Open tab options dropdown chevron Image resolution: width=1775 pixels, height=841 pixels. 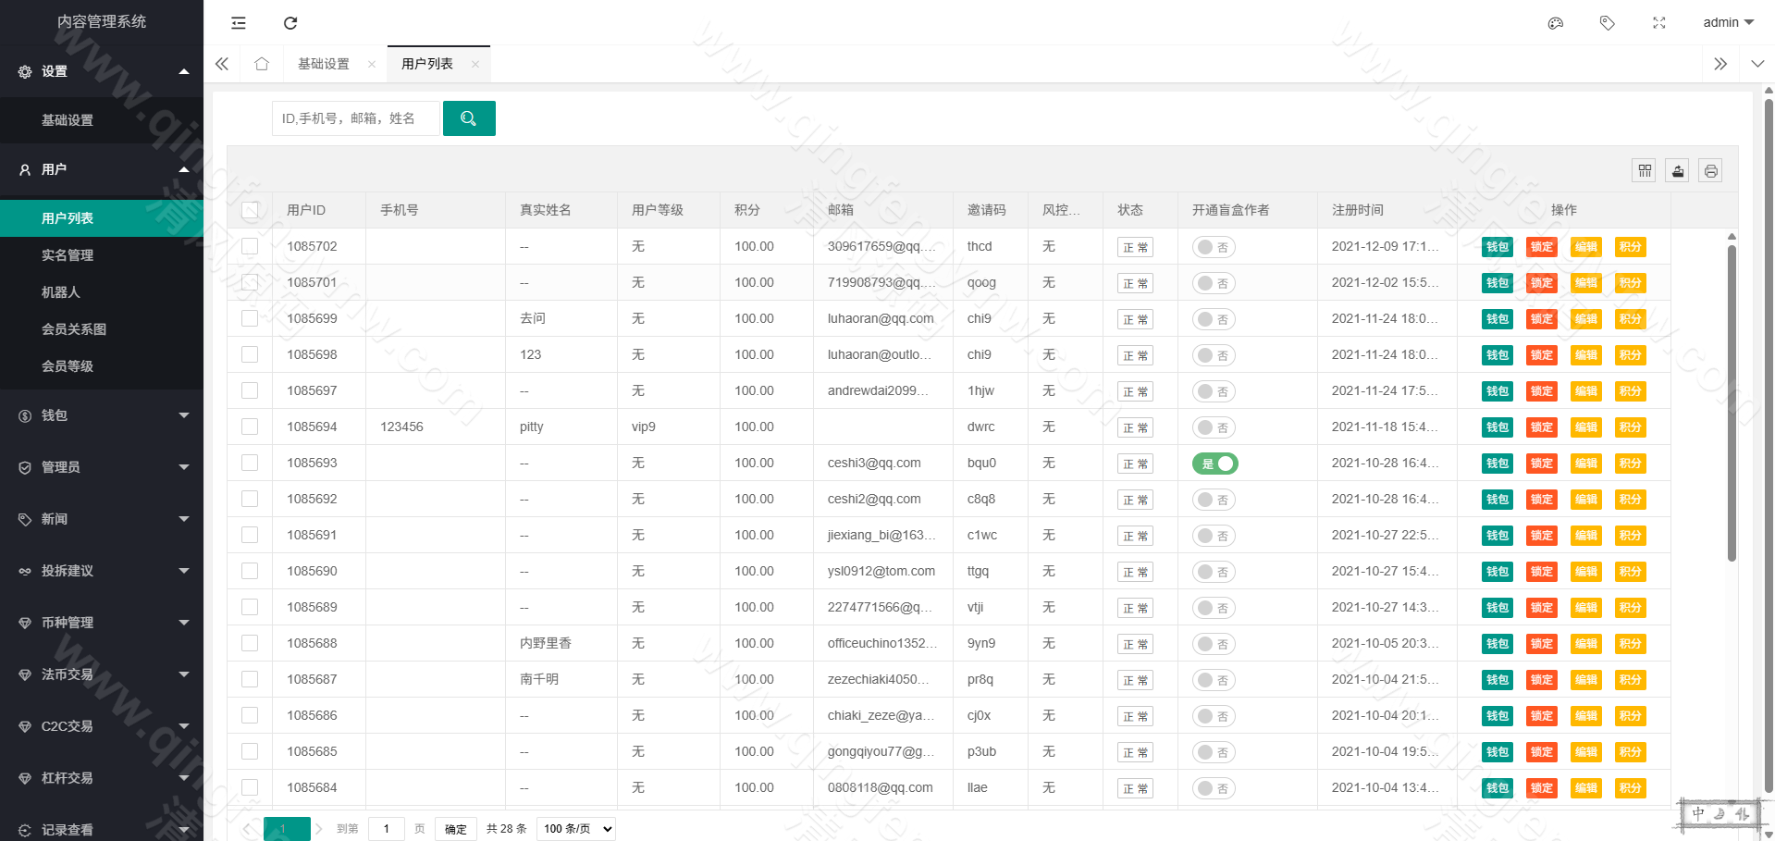point(1757,64)
